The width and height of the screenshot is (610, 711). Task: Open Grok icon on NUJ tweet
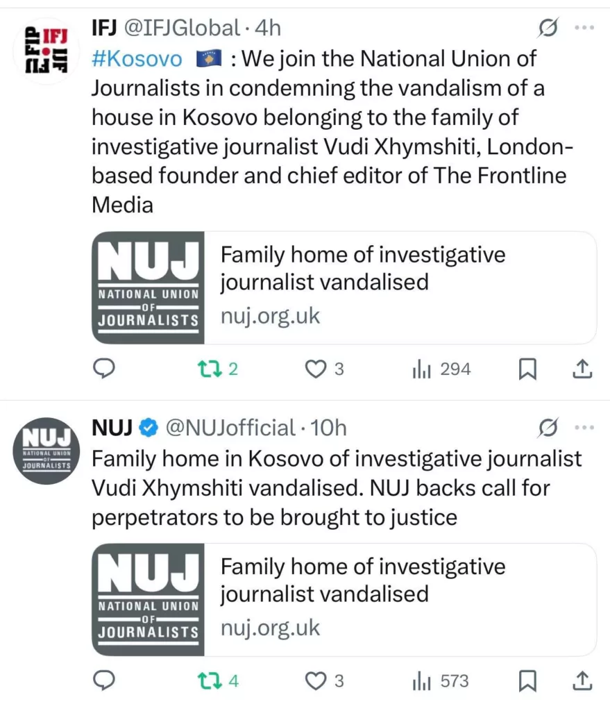548,428
